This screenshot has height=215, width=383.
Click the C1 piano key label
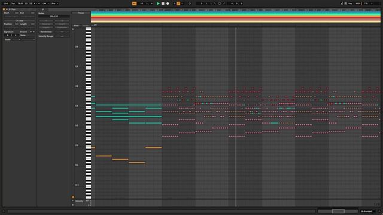click(x=77, y=146)
